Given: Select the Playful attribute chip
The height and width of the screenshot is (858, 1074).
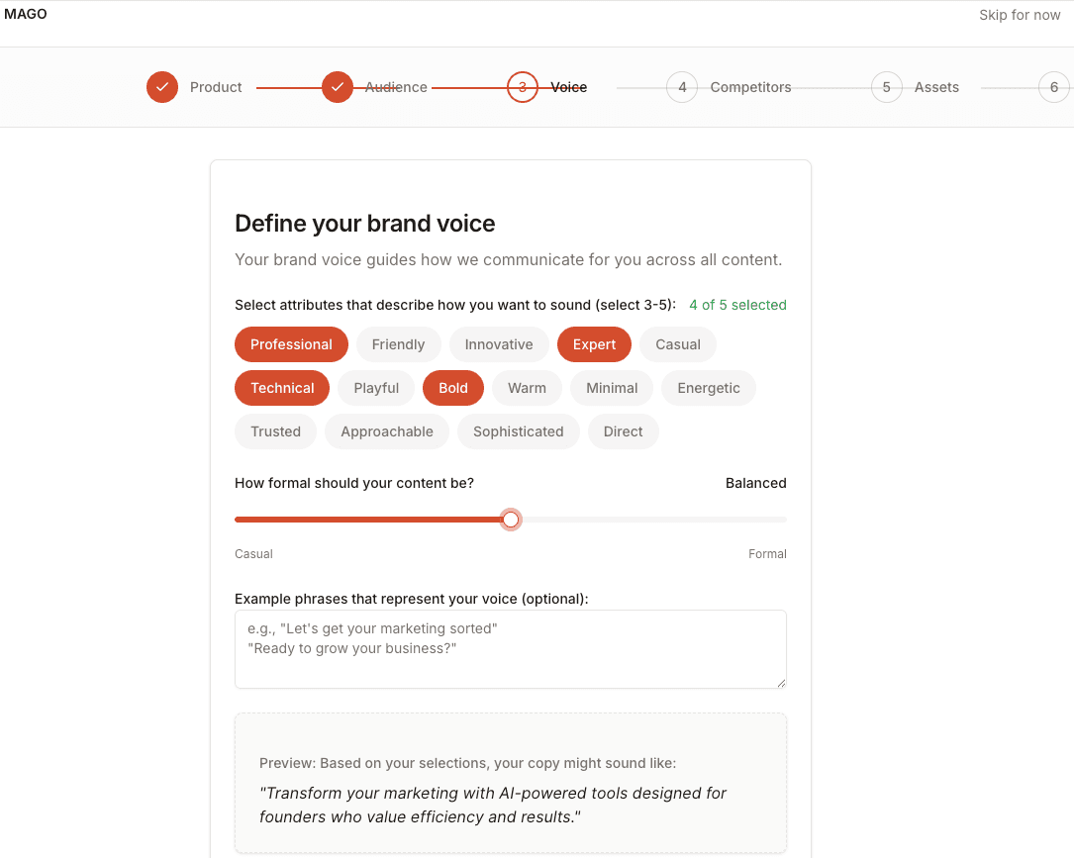Looking at the screenshot, I should tap(376, 388).
